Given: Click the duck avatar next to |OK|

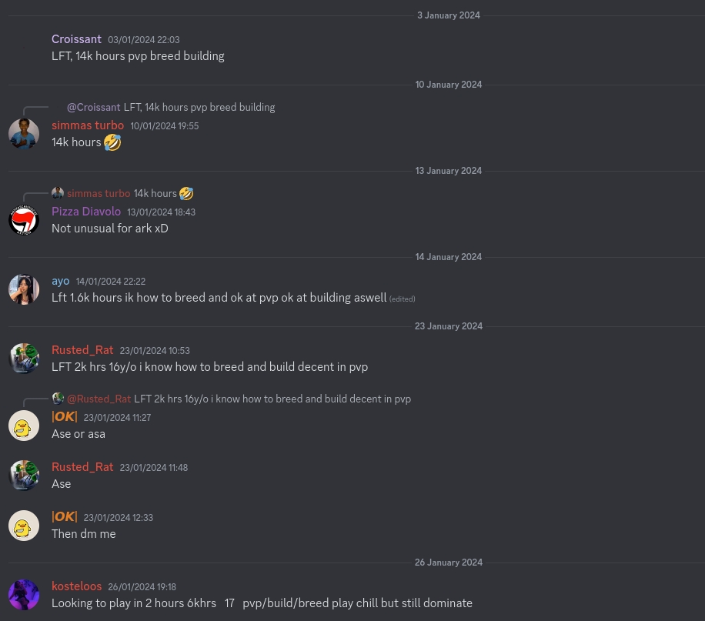Looking at the screenshot, I should pyautogui.click(x=24, y=426).
